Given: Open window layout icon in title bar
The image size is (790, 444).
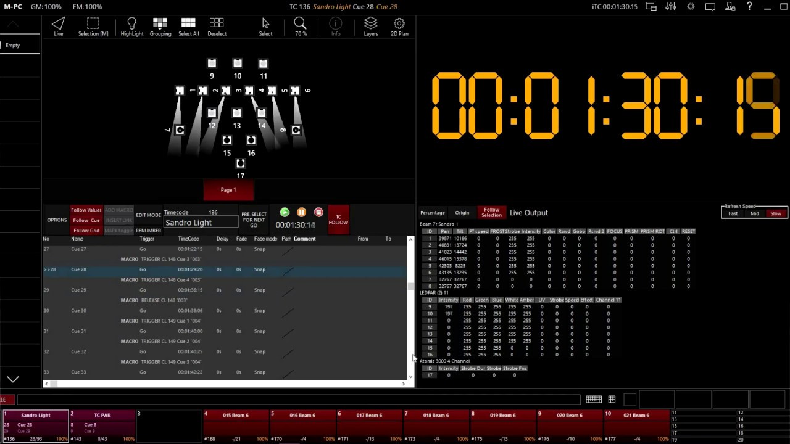Looking at the screenshot, I should click(651, 7).
